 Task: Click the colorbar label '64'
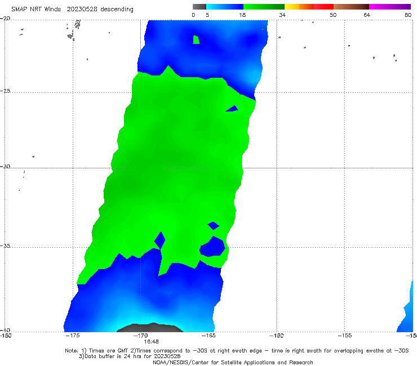tap(367, 15)
